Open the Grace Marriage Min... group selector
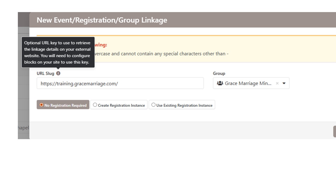 [248, 83]
